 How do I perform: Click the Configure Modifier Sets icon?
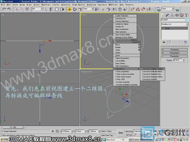[x=185, y=42]
